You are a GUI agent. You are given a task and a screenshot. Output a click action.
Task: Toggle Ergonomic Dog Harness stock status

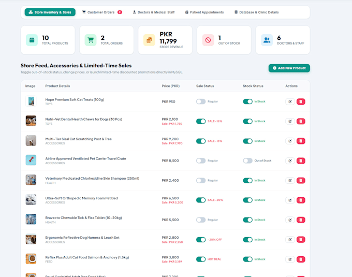(247, 240)
